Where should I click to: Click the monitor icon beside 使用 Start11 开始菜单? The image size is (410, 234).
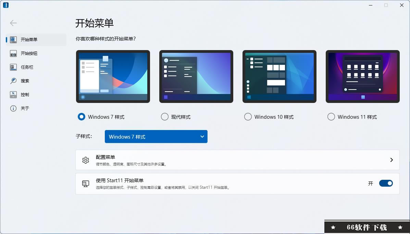tap(86, 184)
